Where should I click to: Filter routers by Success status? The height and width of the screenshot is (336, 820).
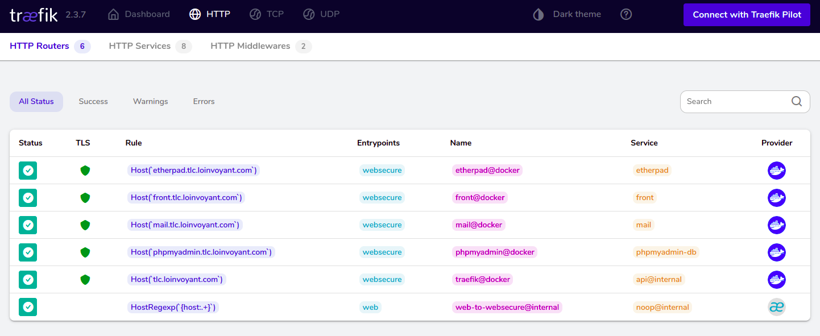tap(93, 102)
